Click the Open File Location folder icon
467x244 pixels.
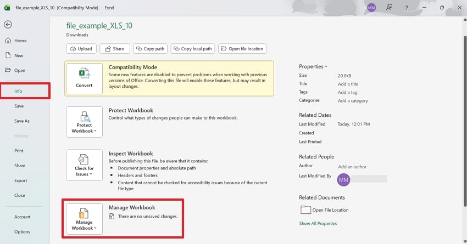[x=305, y=210]
